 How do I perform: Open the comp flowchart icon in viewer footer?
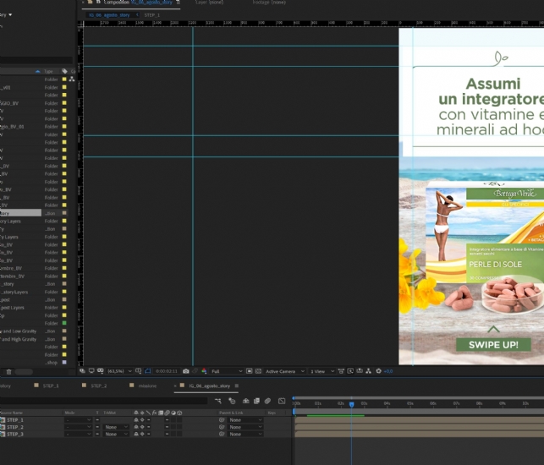[x=369, y=371]
